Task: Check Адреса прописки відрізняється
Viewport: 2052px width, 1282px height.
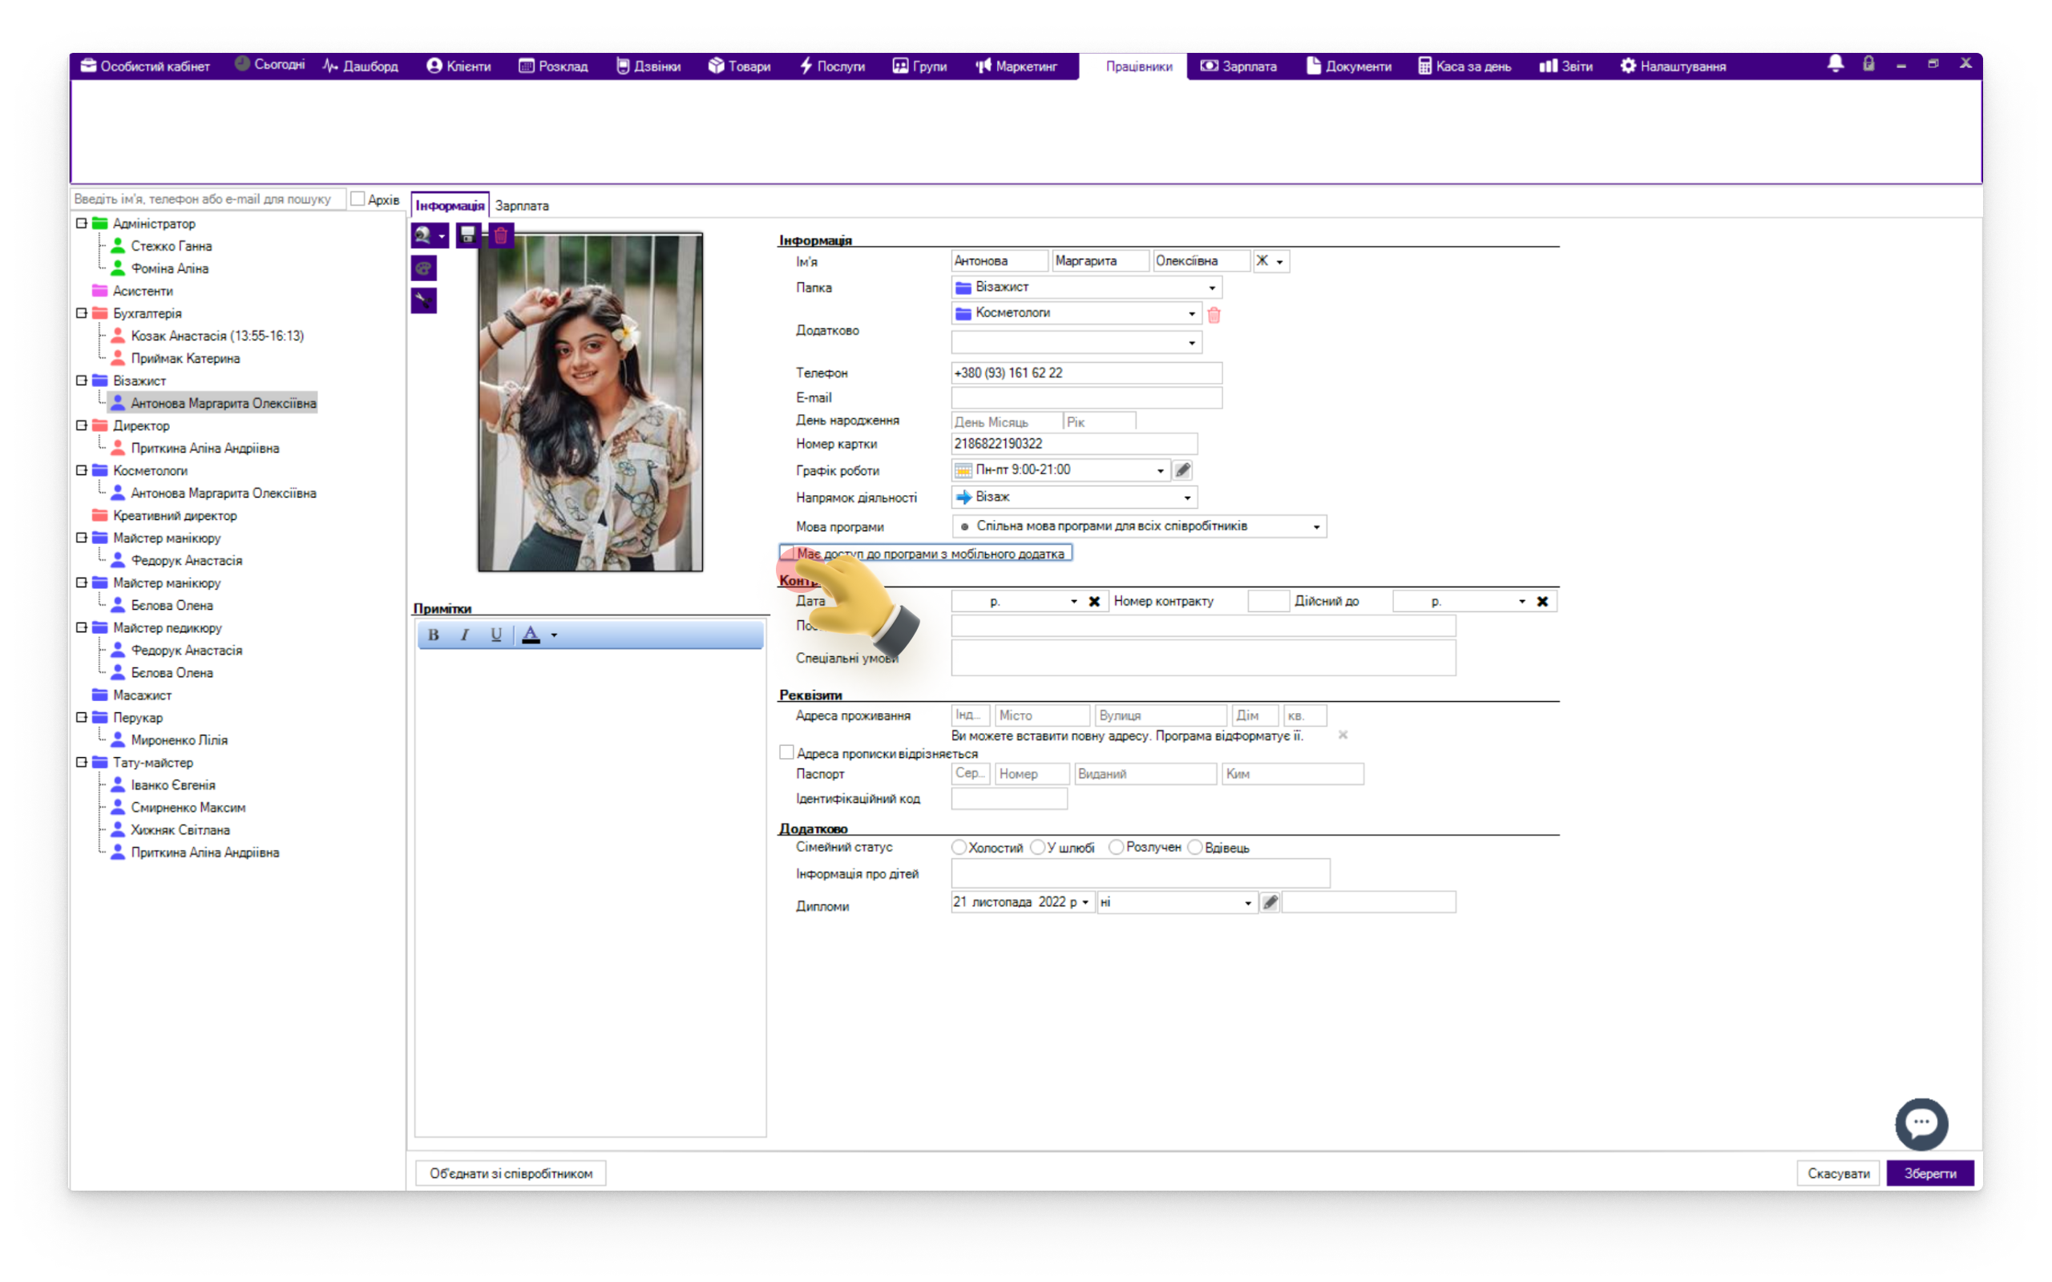Action: click(787, 753)
